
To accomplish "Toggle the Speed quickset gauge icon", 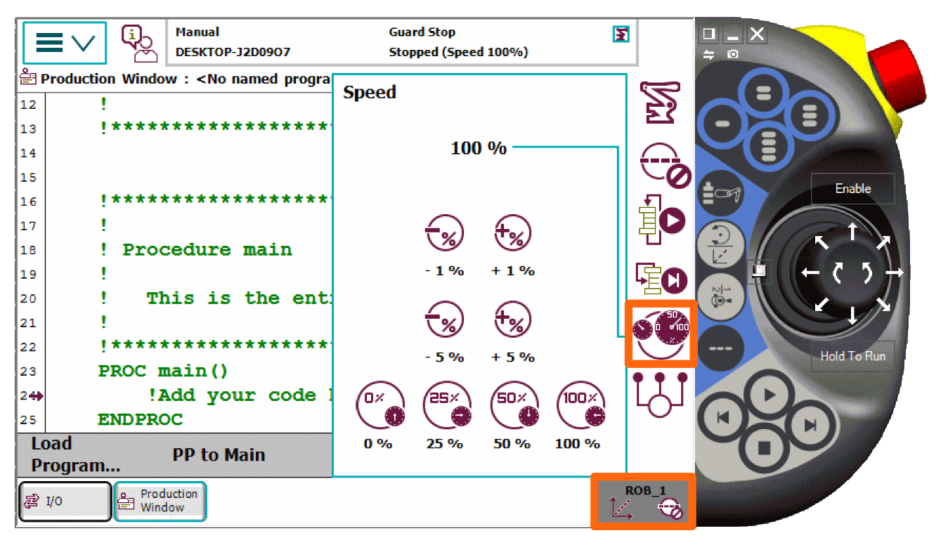I will (661, 333).
